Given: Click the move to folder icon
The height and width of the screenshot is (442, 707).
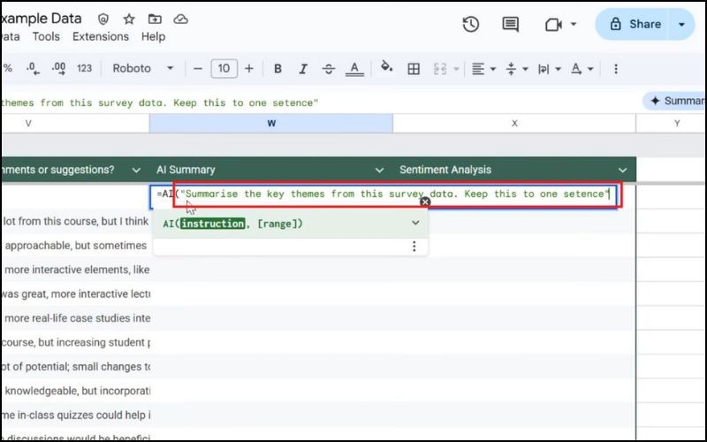Looking at the screenshot, I should [x=155, y=19].
